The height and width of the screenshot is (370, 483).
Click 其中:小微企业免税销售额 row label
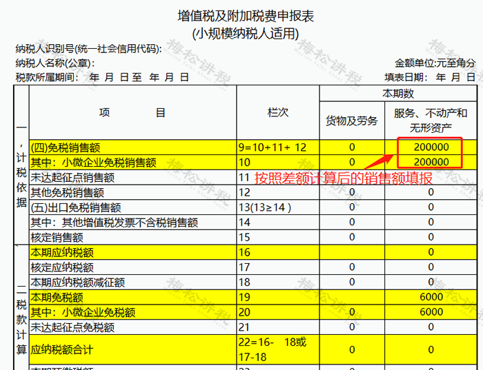click(x=93, y=163)
